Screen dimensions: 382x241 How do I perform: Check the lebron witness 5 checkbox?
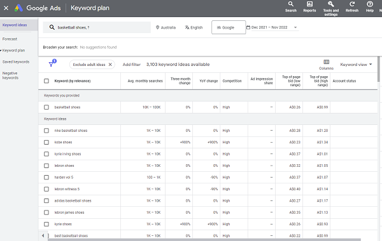(46, 189)
